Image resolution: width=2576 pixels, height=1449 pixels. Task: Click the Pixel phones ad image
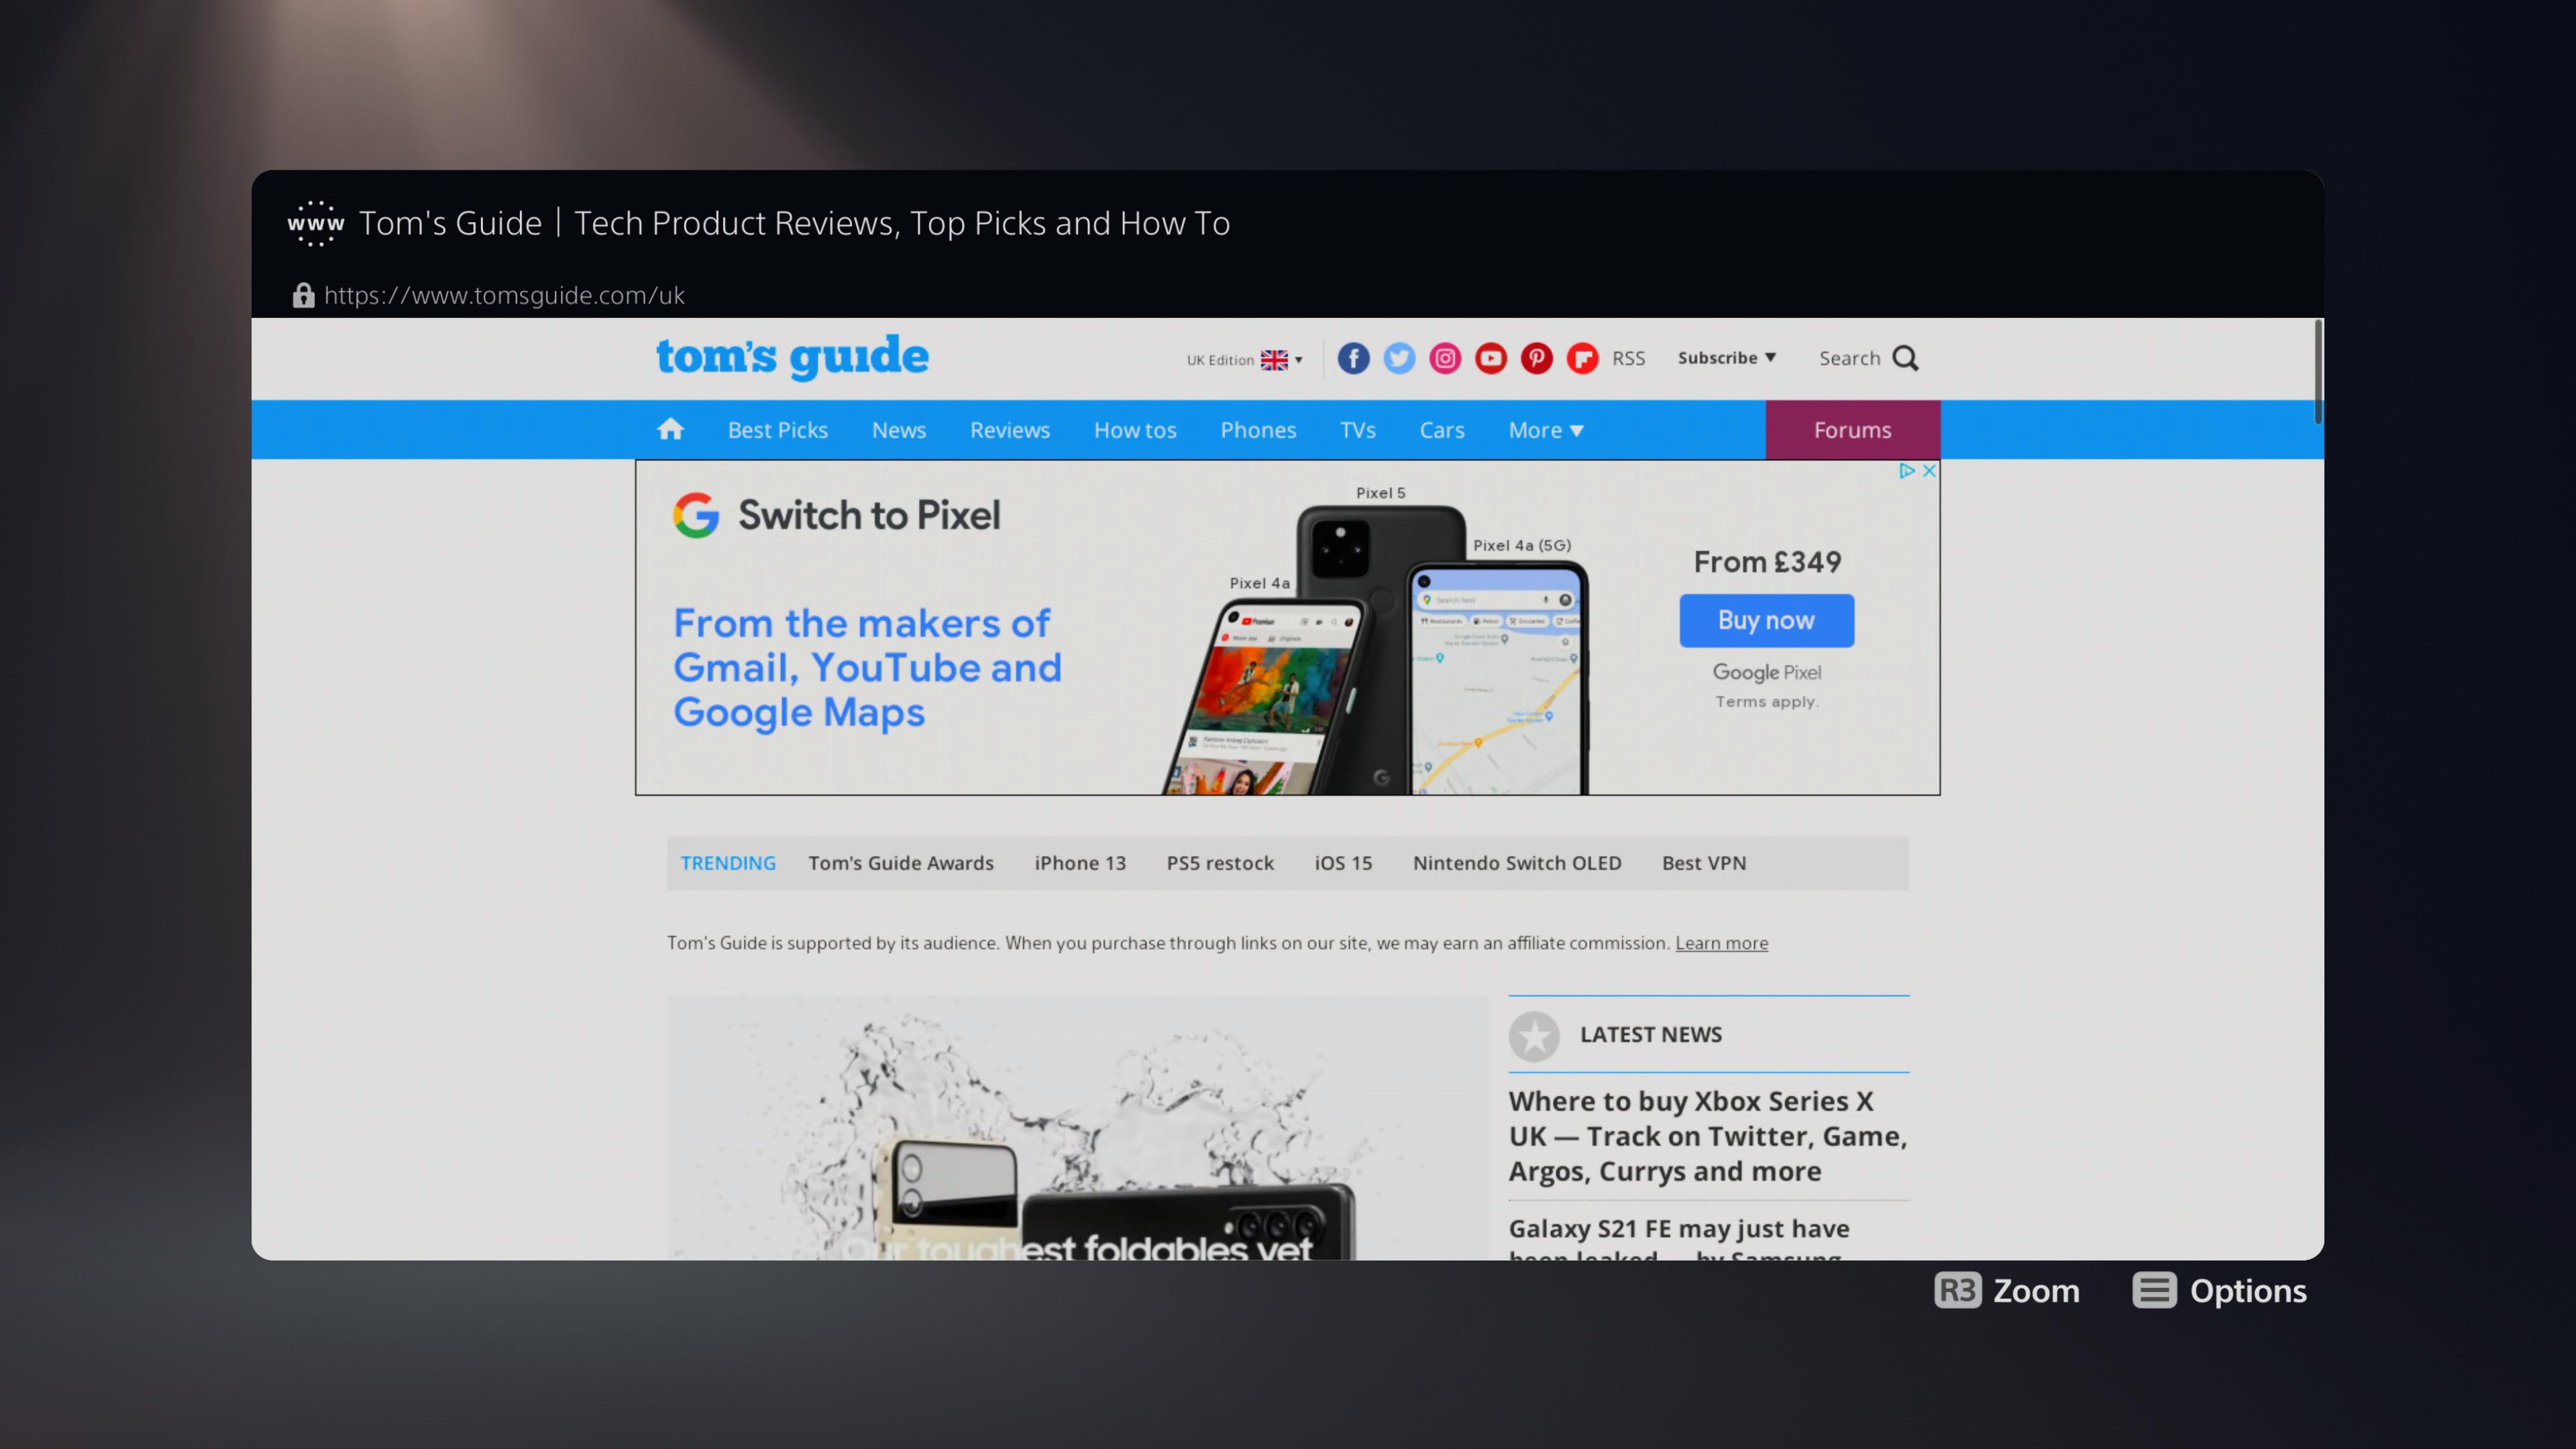point(1375,640)
